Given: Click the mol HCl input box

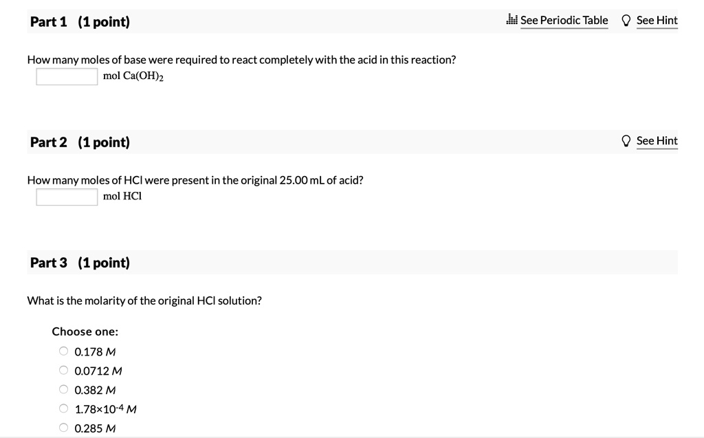Looking at the screenshot, I should (65, 196).
